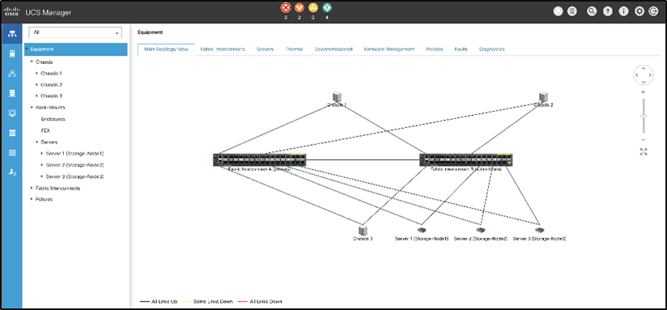This screenshot has width=667, height=310.
Task: Collapse the Chassis tree node
Action: pos(32,61)
